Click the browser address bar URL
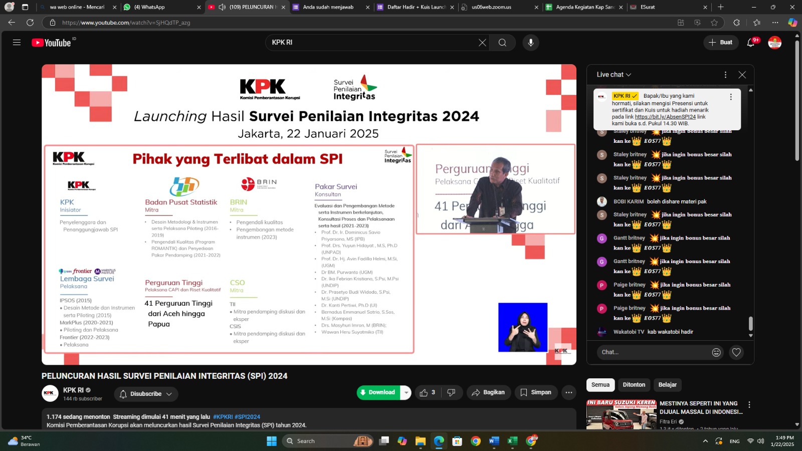Image resolution: width=802 pixels, height=451 pixels. [x=126, y=23]
